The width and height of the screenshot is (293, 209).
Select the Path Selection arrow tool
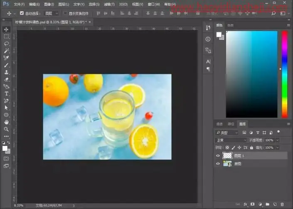pyautogui.click(x=6, y=108)
